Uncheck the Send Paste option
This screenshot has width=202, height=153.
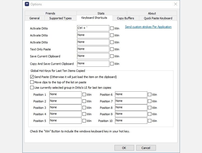(x=32, y=77)
